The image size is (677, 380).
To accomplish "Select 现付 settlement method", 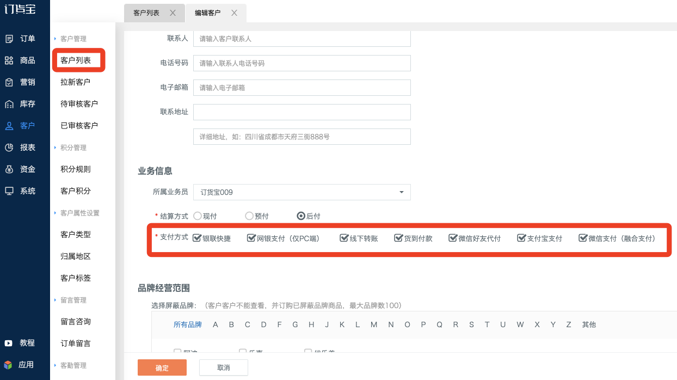I will click(197, 216).
